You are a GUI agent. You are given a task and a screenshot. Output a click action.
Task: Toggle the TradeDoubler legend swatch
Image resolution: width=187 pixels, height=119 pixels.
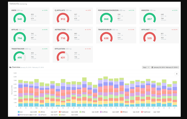click(x=60, y=112)
